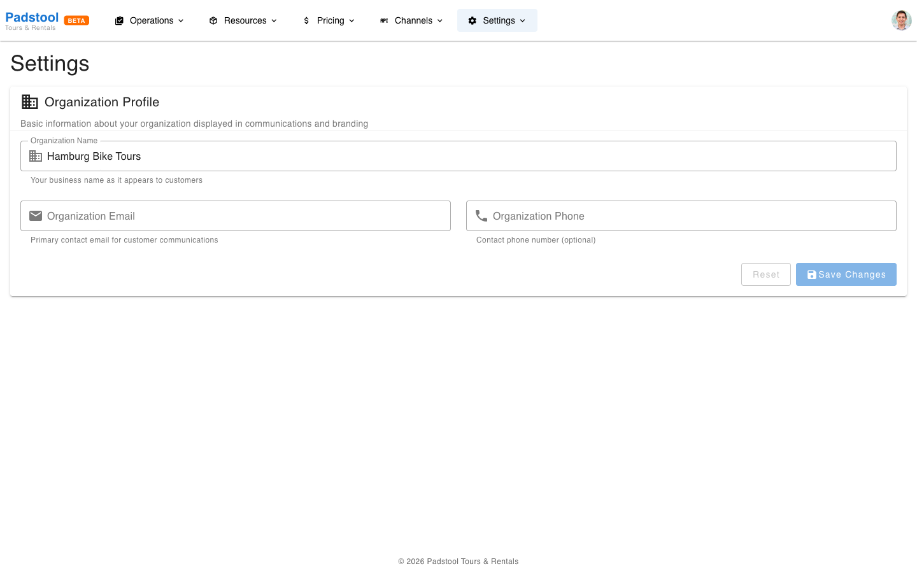917x573 pixels.
Task: Click the Reset button
Action: [x=766, y=274]
